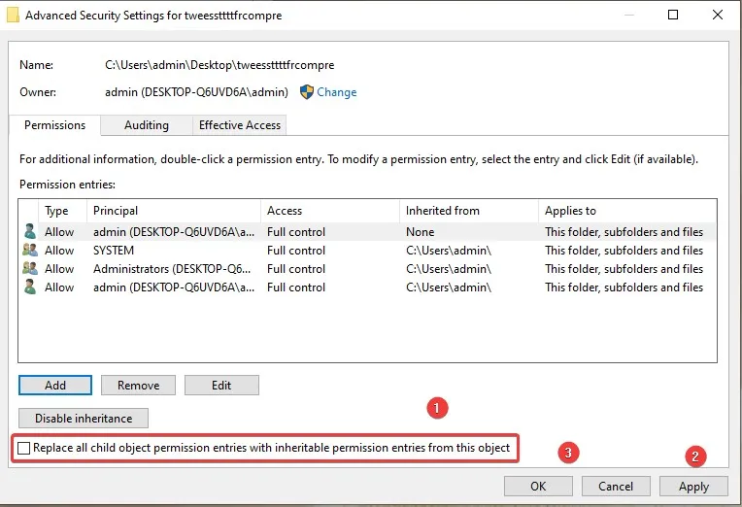Click the Change owner link
Viewport: 742px width, 507px height.
(336, 92)
